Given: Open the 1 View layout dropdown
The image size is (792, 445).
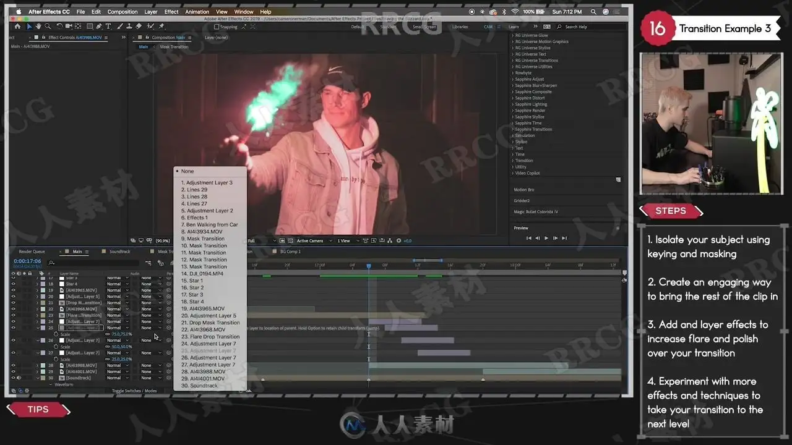Looking at the screenshot, I should (x=348, y=240).
